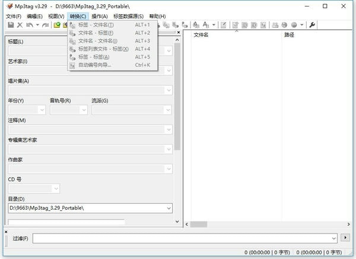This screenshot has height=259, width=356.
Task: Click the Playlist (all files) toolbar icon
Action: [x=254, y=25]
